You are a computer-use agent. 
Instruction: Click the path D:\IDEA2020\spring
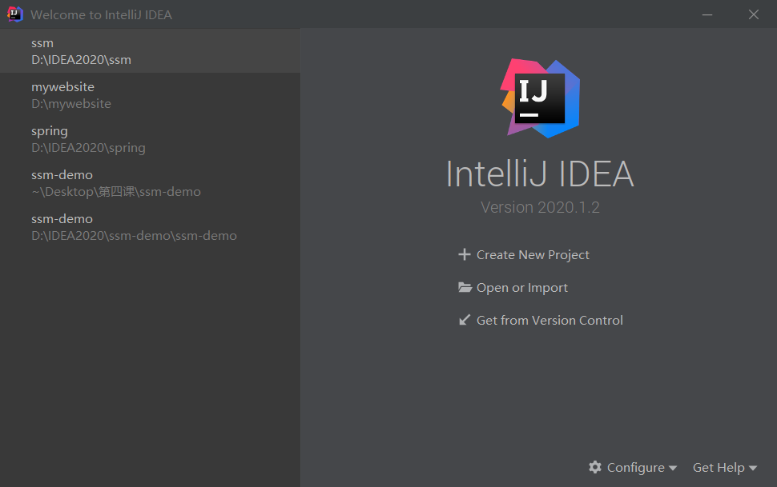(x=88, y=148)
